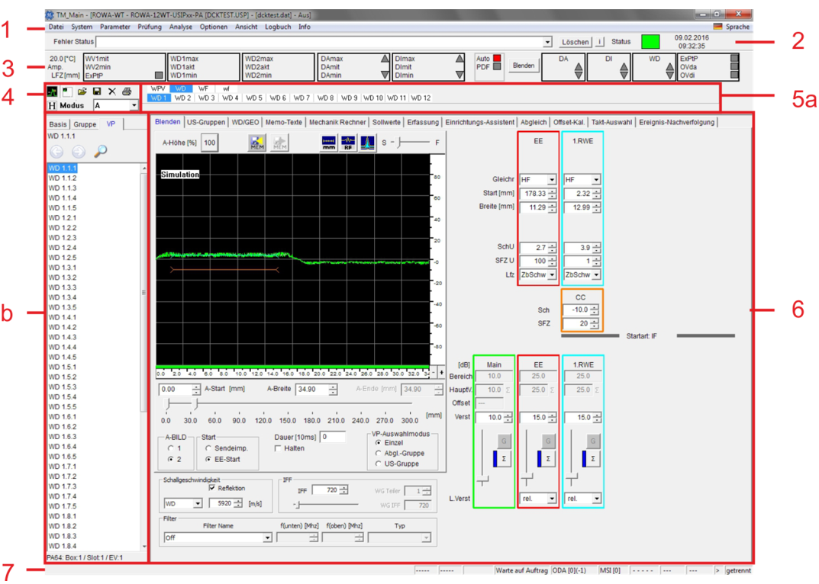The height and width of the screenshot is (584, 819).
Task: Select the WF group button
Action: click(203, 88)
